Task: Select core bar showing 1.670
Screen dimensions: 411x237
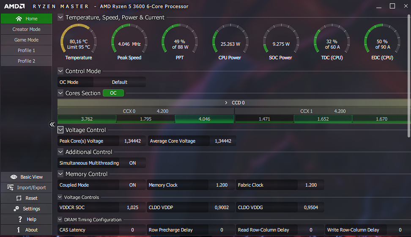Action: (381, 119)
